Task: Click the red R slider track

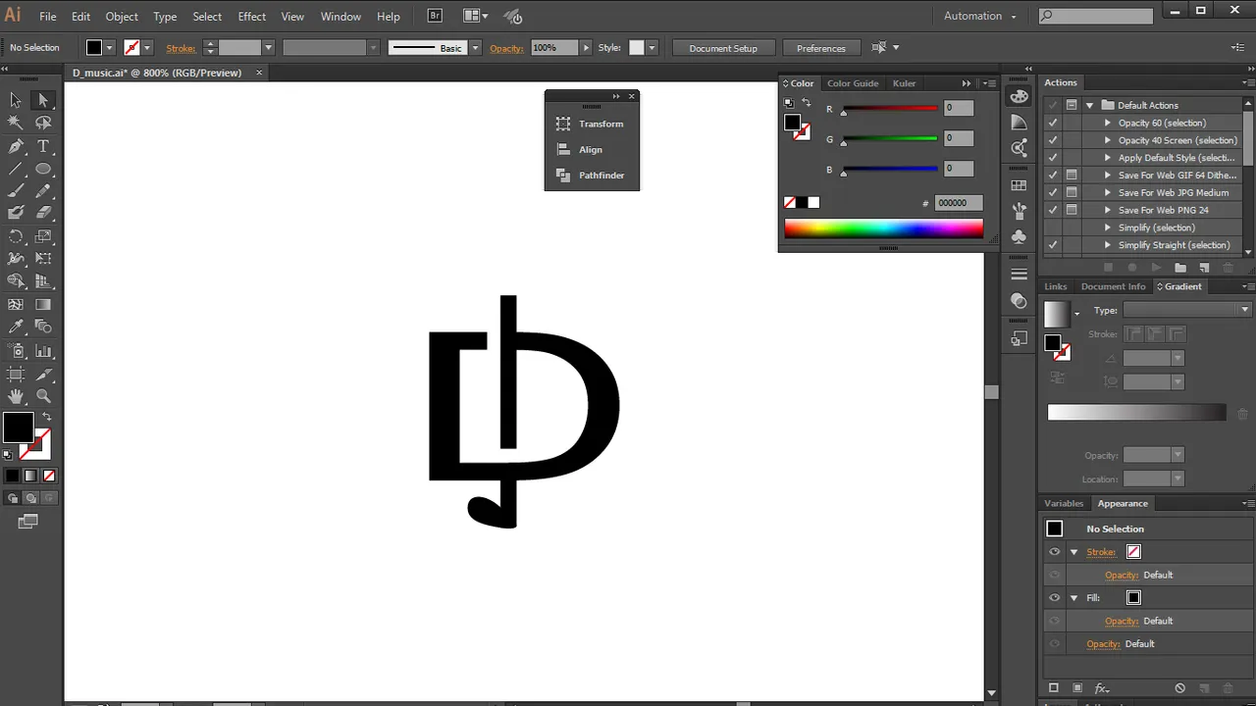Action: pyautogui.click(x=890, y=108)
